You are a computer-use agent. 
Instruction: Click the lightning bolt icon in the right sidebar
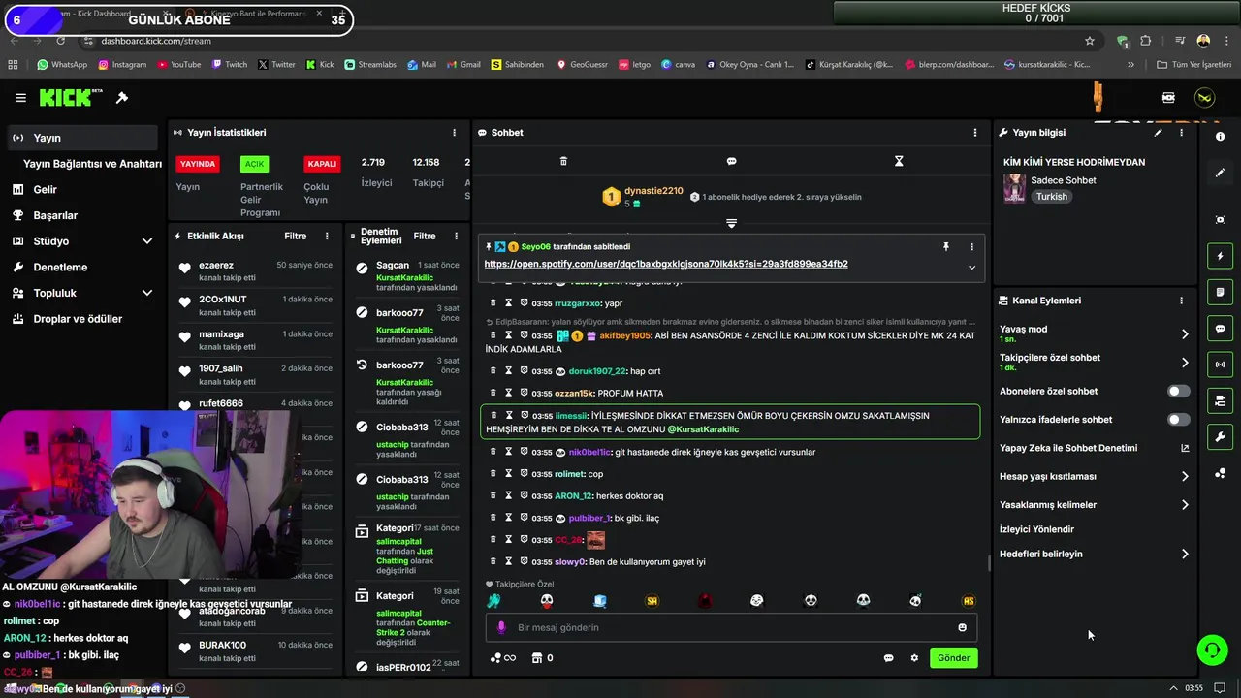click(x=1220, y=256)
